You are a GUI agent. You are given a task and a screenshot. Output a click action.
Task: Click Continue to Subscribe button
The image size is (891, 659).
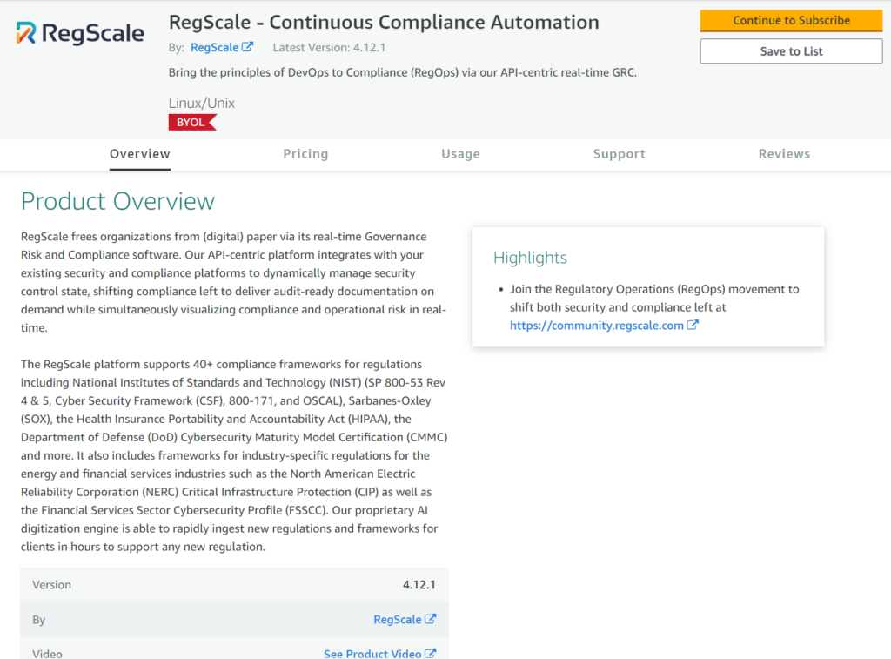coord(791,21)
